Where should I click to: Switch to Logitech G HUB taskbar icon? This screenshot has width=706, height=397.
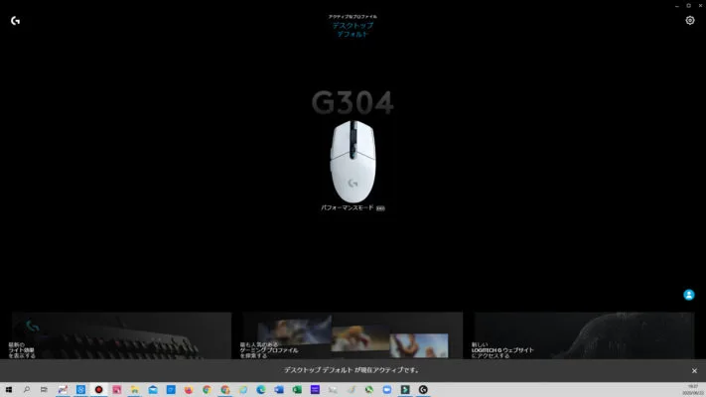click(x=423, y=390)
